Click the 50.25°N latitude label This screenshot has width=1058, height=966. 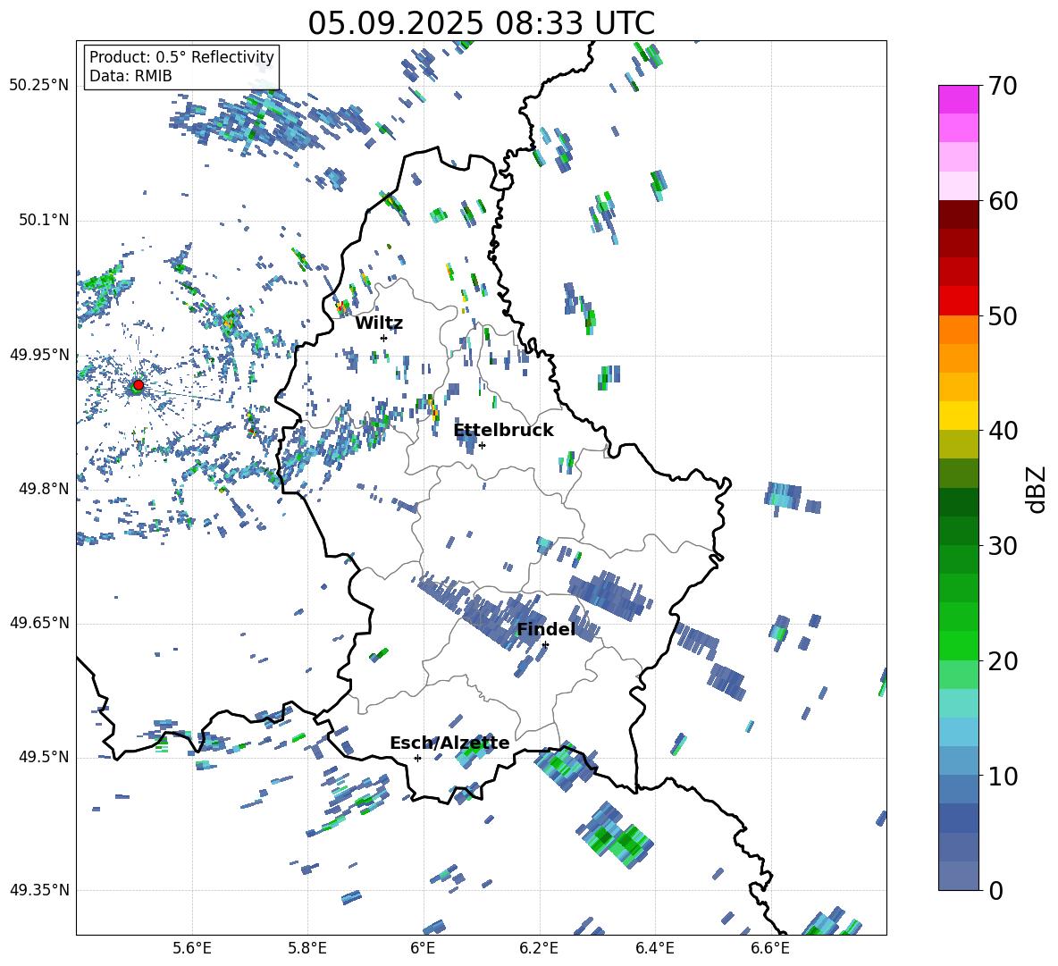(38, 86)
